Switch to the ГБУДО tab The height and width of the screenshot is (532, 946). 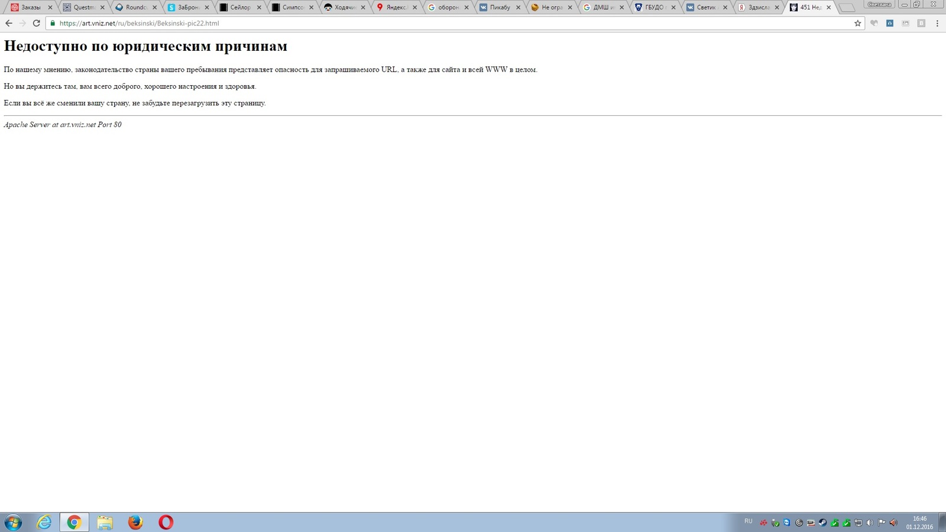(x=655, y=7)
